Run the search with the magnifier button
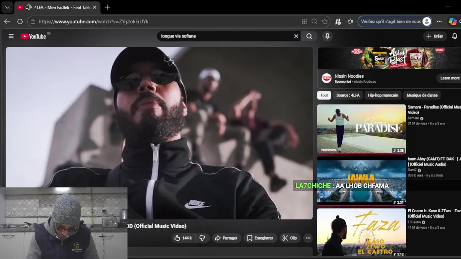 pyautogui.click(x=309, y=36)
